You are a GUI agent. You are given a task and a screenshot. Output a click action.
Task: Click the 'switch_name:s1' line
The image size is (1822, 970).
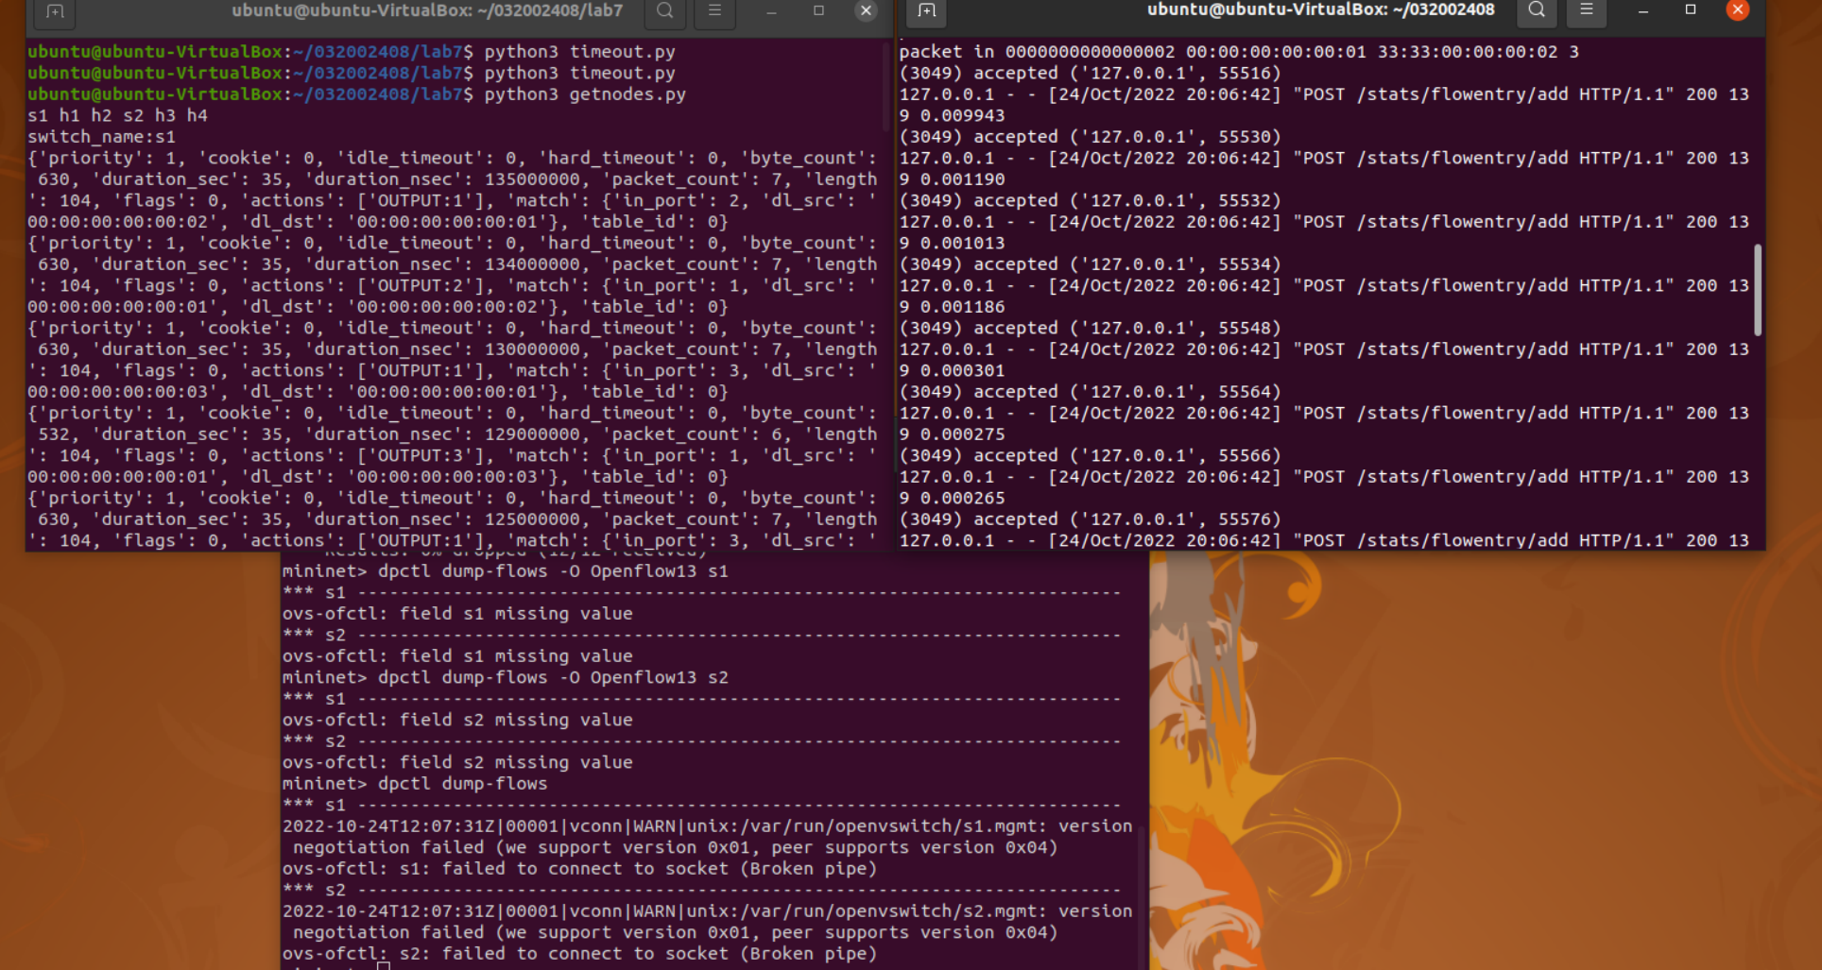(101, 137)
